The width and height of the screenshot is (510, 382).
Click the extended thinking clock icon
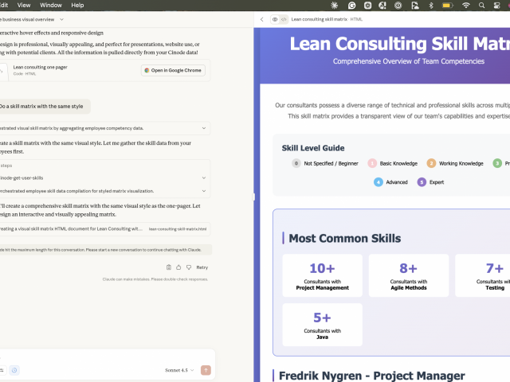(x=14, y=370)
